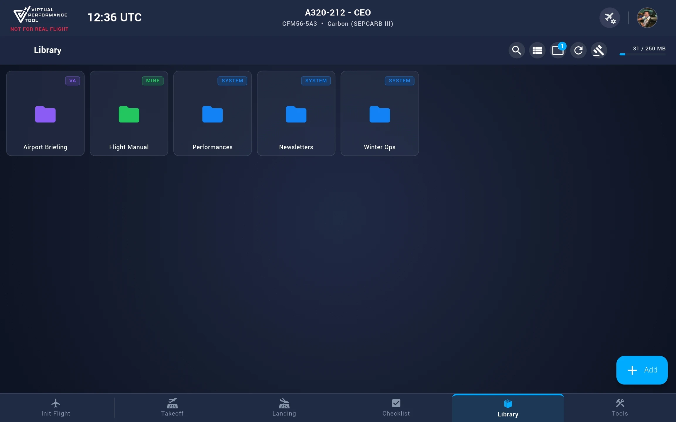Click the 12:36 UTC clock
Image resolution: width=676 pixels, height=422 pixels.
(115, 18)
